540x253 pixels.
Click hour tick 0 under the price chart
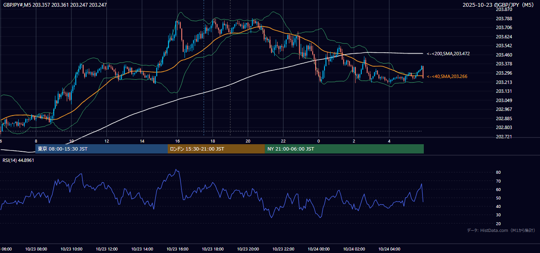pyautogui.click(x=319, y=141)
